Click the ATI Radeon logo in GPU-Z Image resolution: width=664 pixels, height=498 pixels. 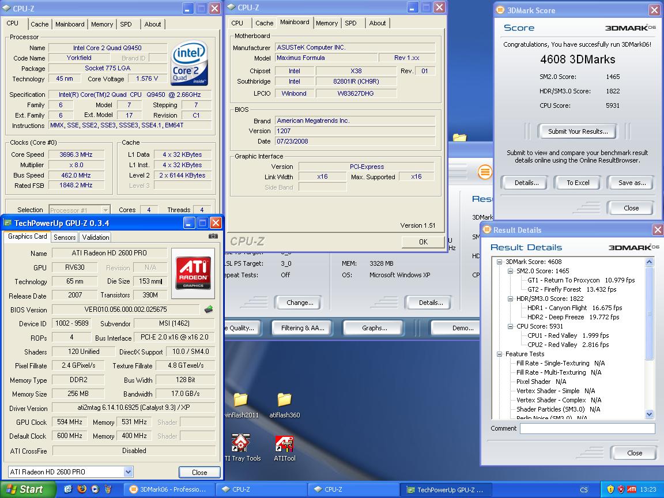click(x=193, y=273)
